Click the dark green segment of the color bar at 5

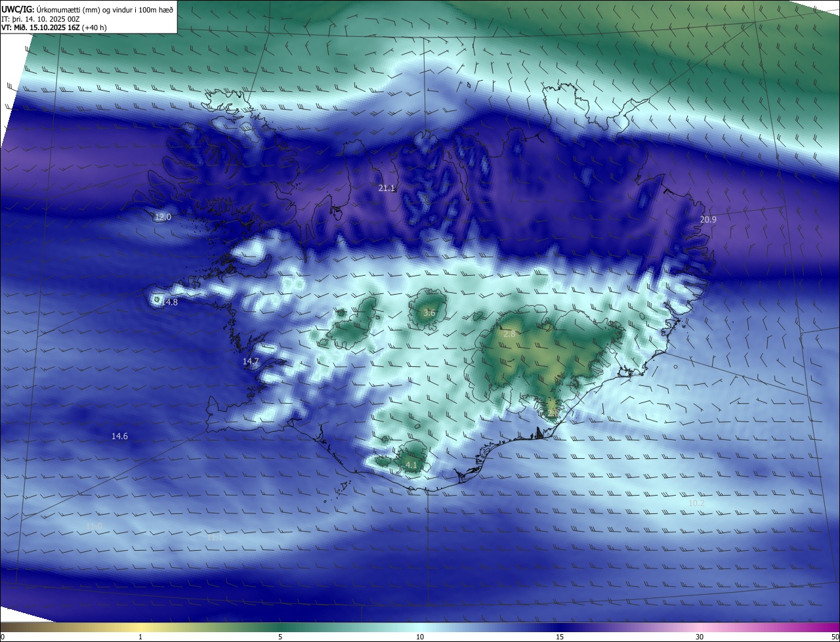click(x=280, y=627)
